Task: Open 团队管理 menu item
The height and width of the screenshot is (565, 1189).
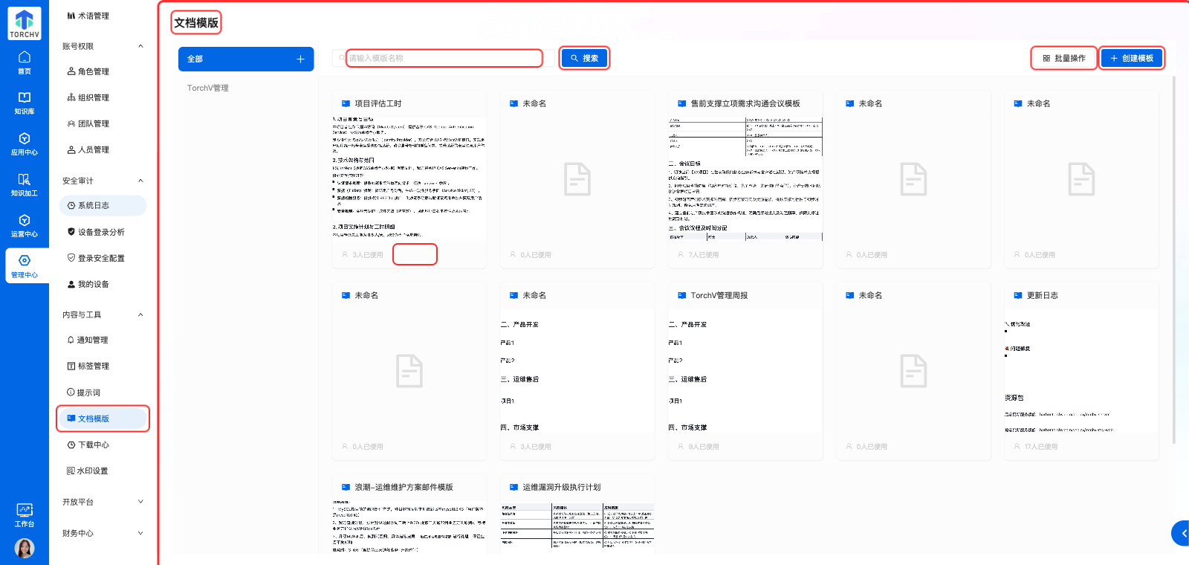Action: 88,123
